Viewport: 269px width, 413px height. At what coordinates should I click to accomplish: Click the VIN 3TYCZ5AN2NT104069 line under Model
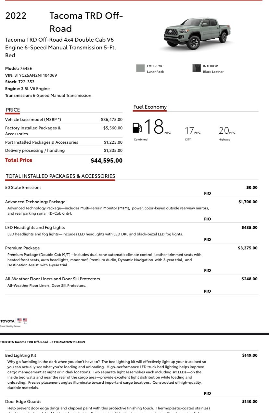coord(31,75)
